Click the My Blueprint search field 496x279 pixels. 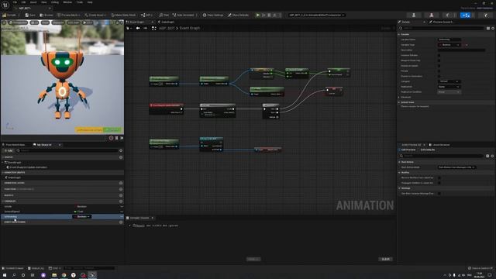click(67, 150)
